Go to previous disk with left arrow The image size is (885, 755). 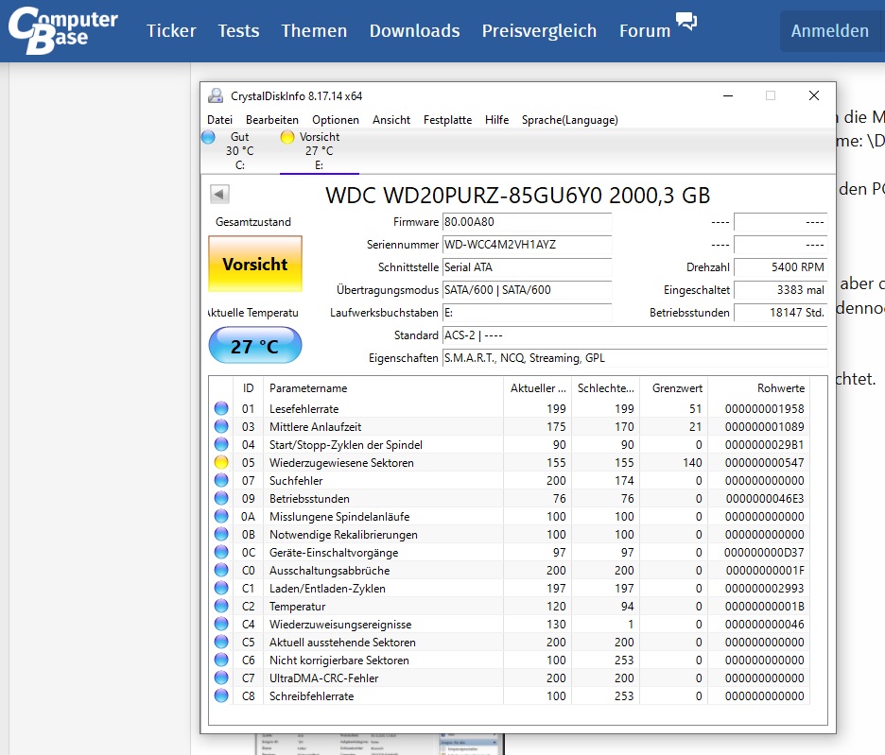[219, 194]
